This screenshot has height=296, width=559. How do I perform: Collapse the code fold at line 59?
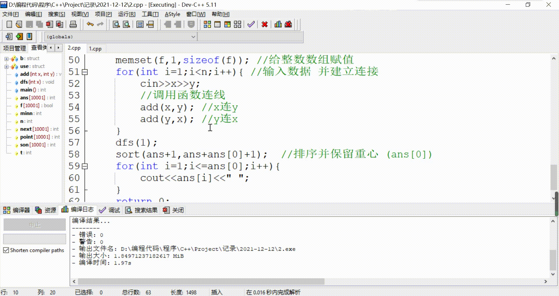pyautogui.click(x=85, y=166)
